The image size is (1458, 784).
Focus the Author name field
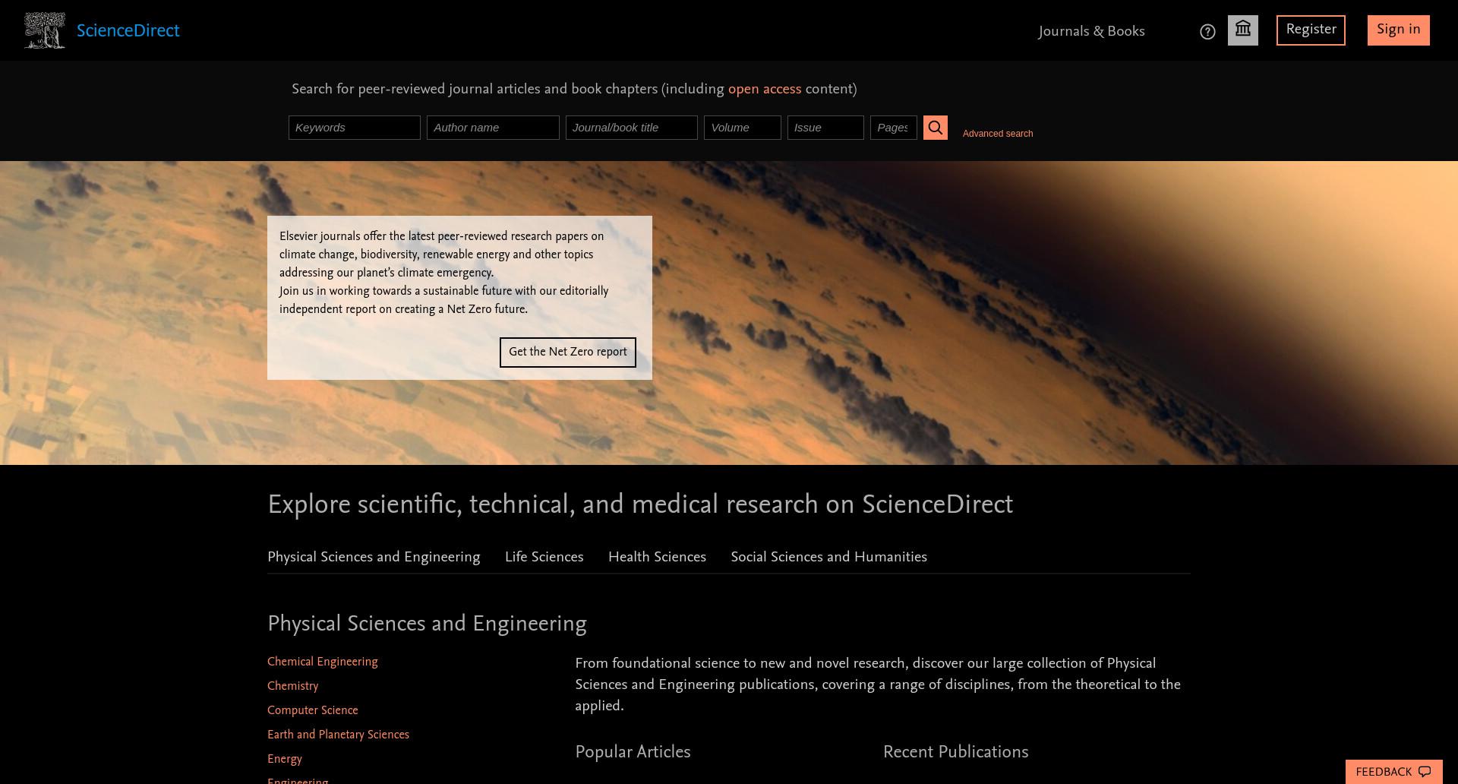click(493, 128)
